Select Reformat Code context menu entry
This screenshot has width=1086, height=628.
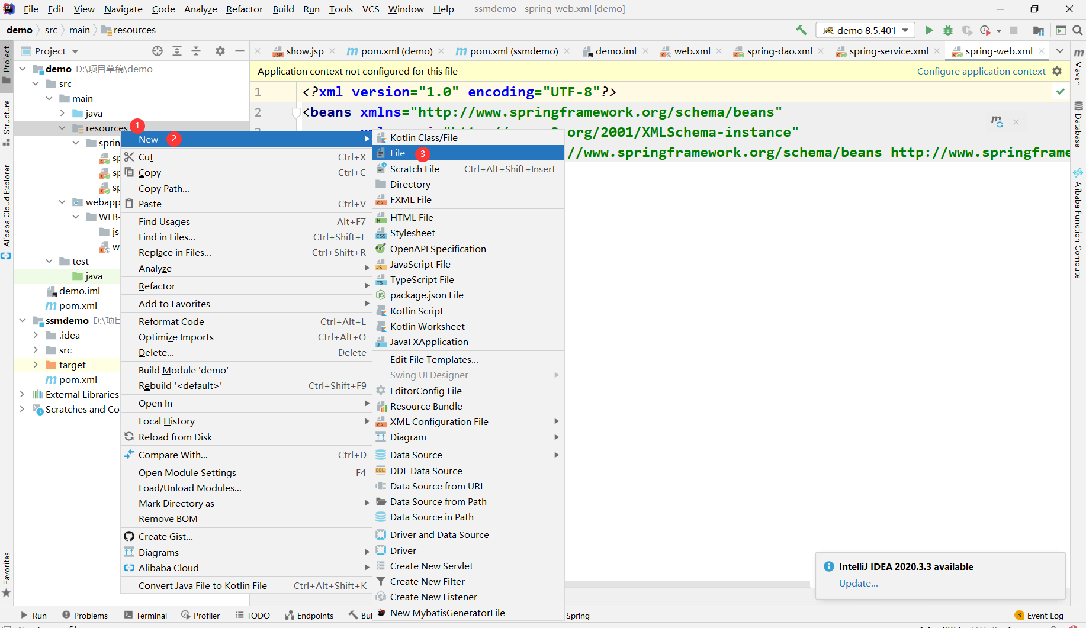coord(246,321)
